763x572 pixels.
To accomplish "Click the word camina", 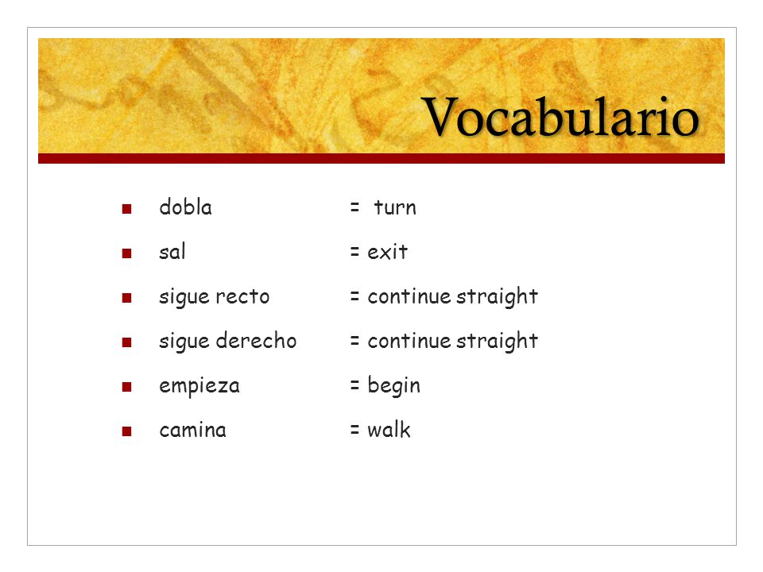I will 192,430.
